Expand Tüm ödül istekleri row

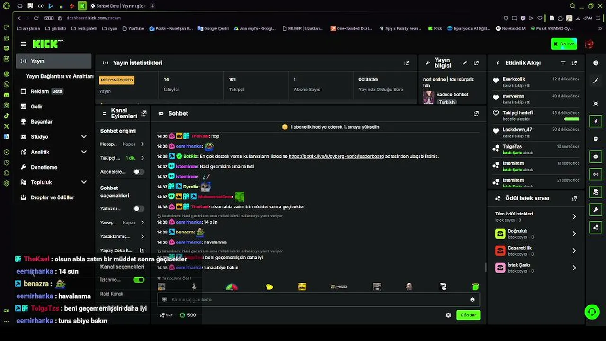(535, 216)
